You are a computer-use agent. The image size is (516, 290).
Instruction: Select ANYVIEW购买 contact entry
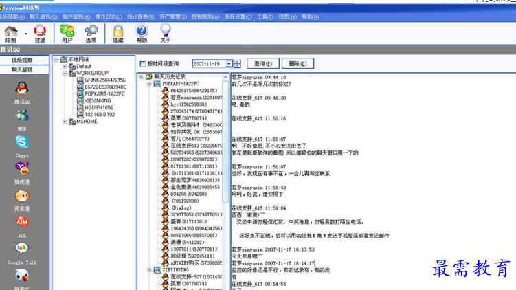[196, 263]
